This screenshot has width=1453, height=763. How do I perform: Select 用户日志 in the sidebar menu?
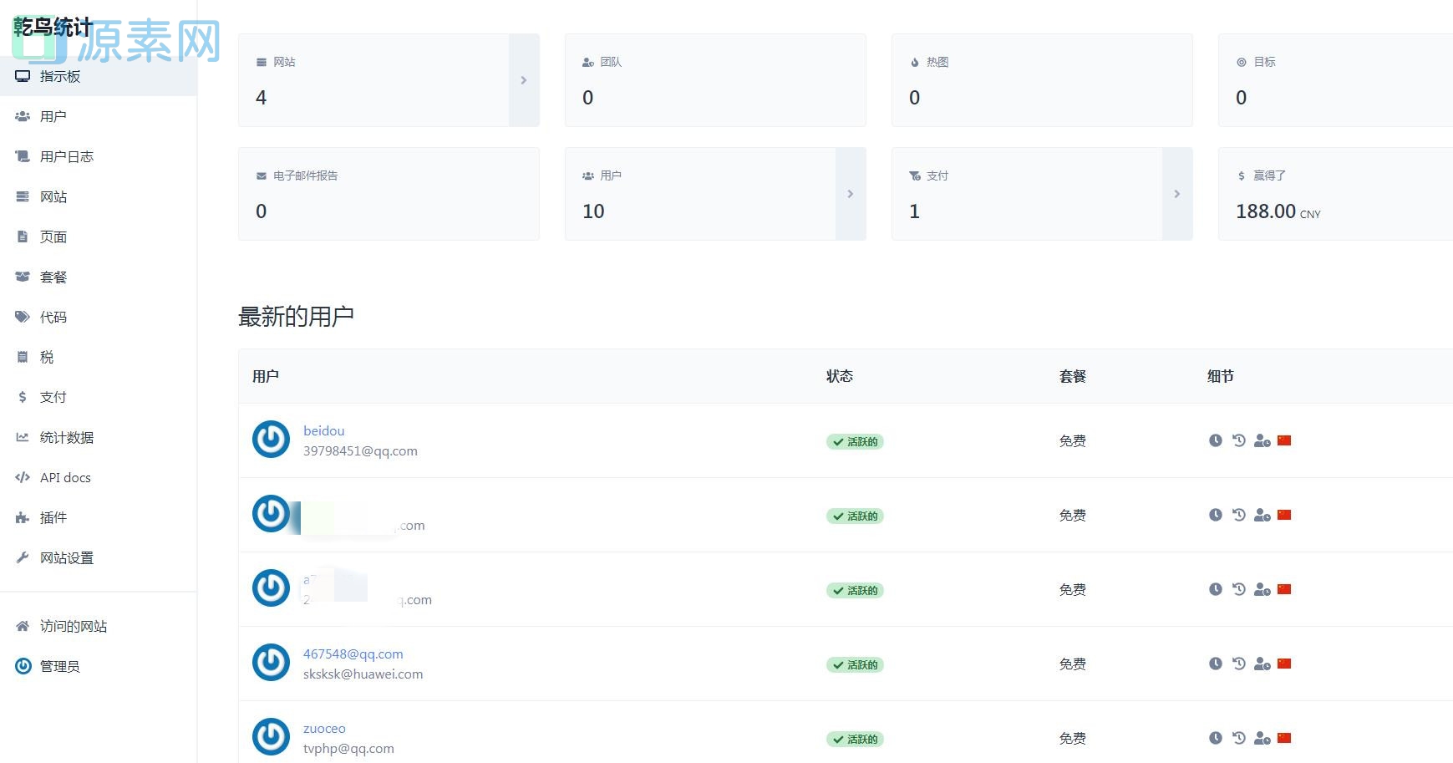tap(67, 156)
